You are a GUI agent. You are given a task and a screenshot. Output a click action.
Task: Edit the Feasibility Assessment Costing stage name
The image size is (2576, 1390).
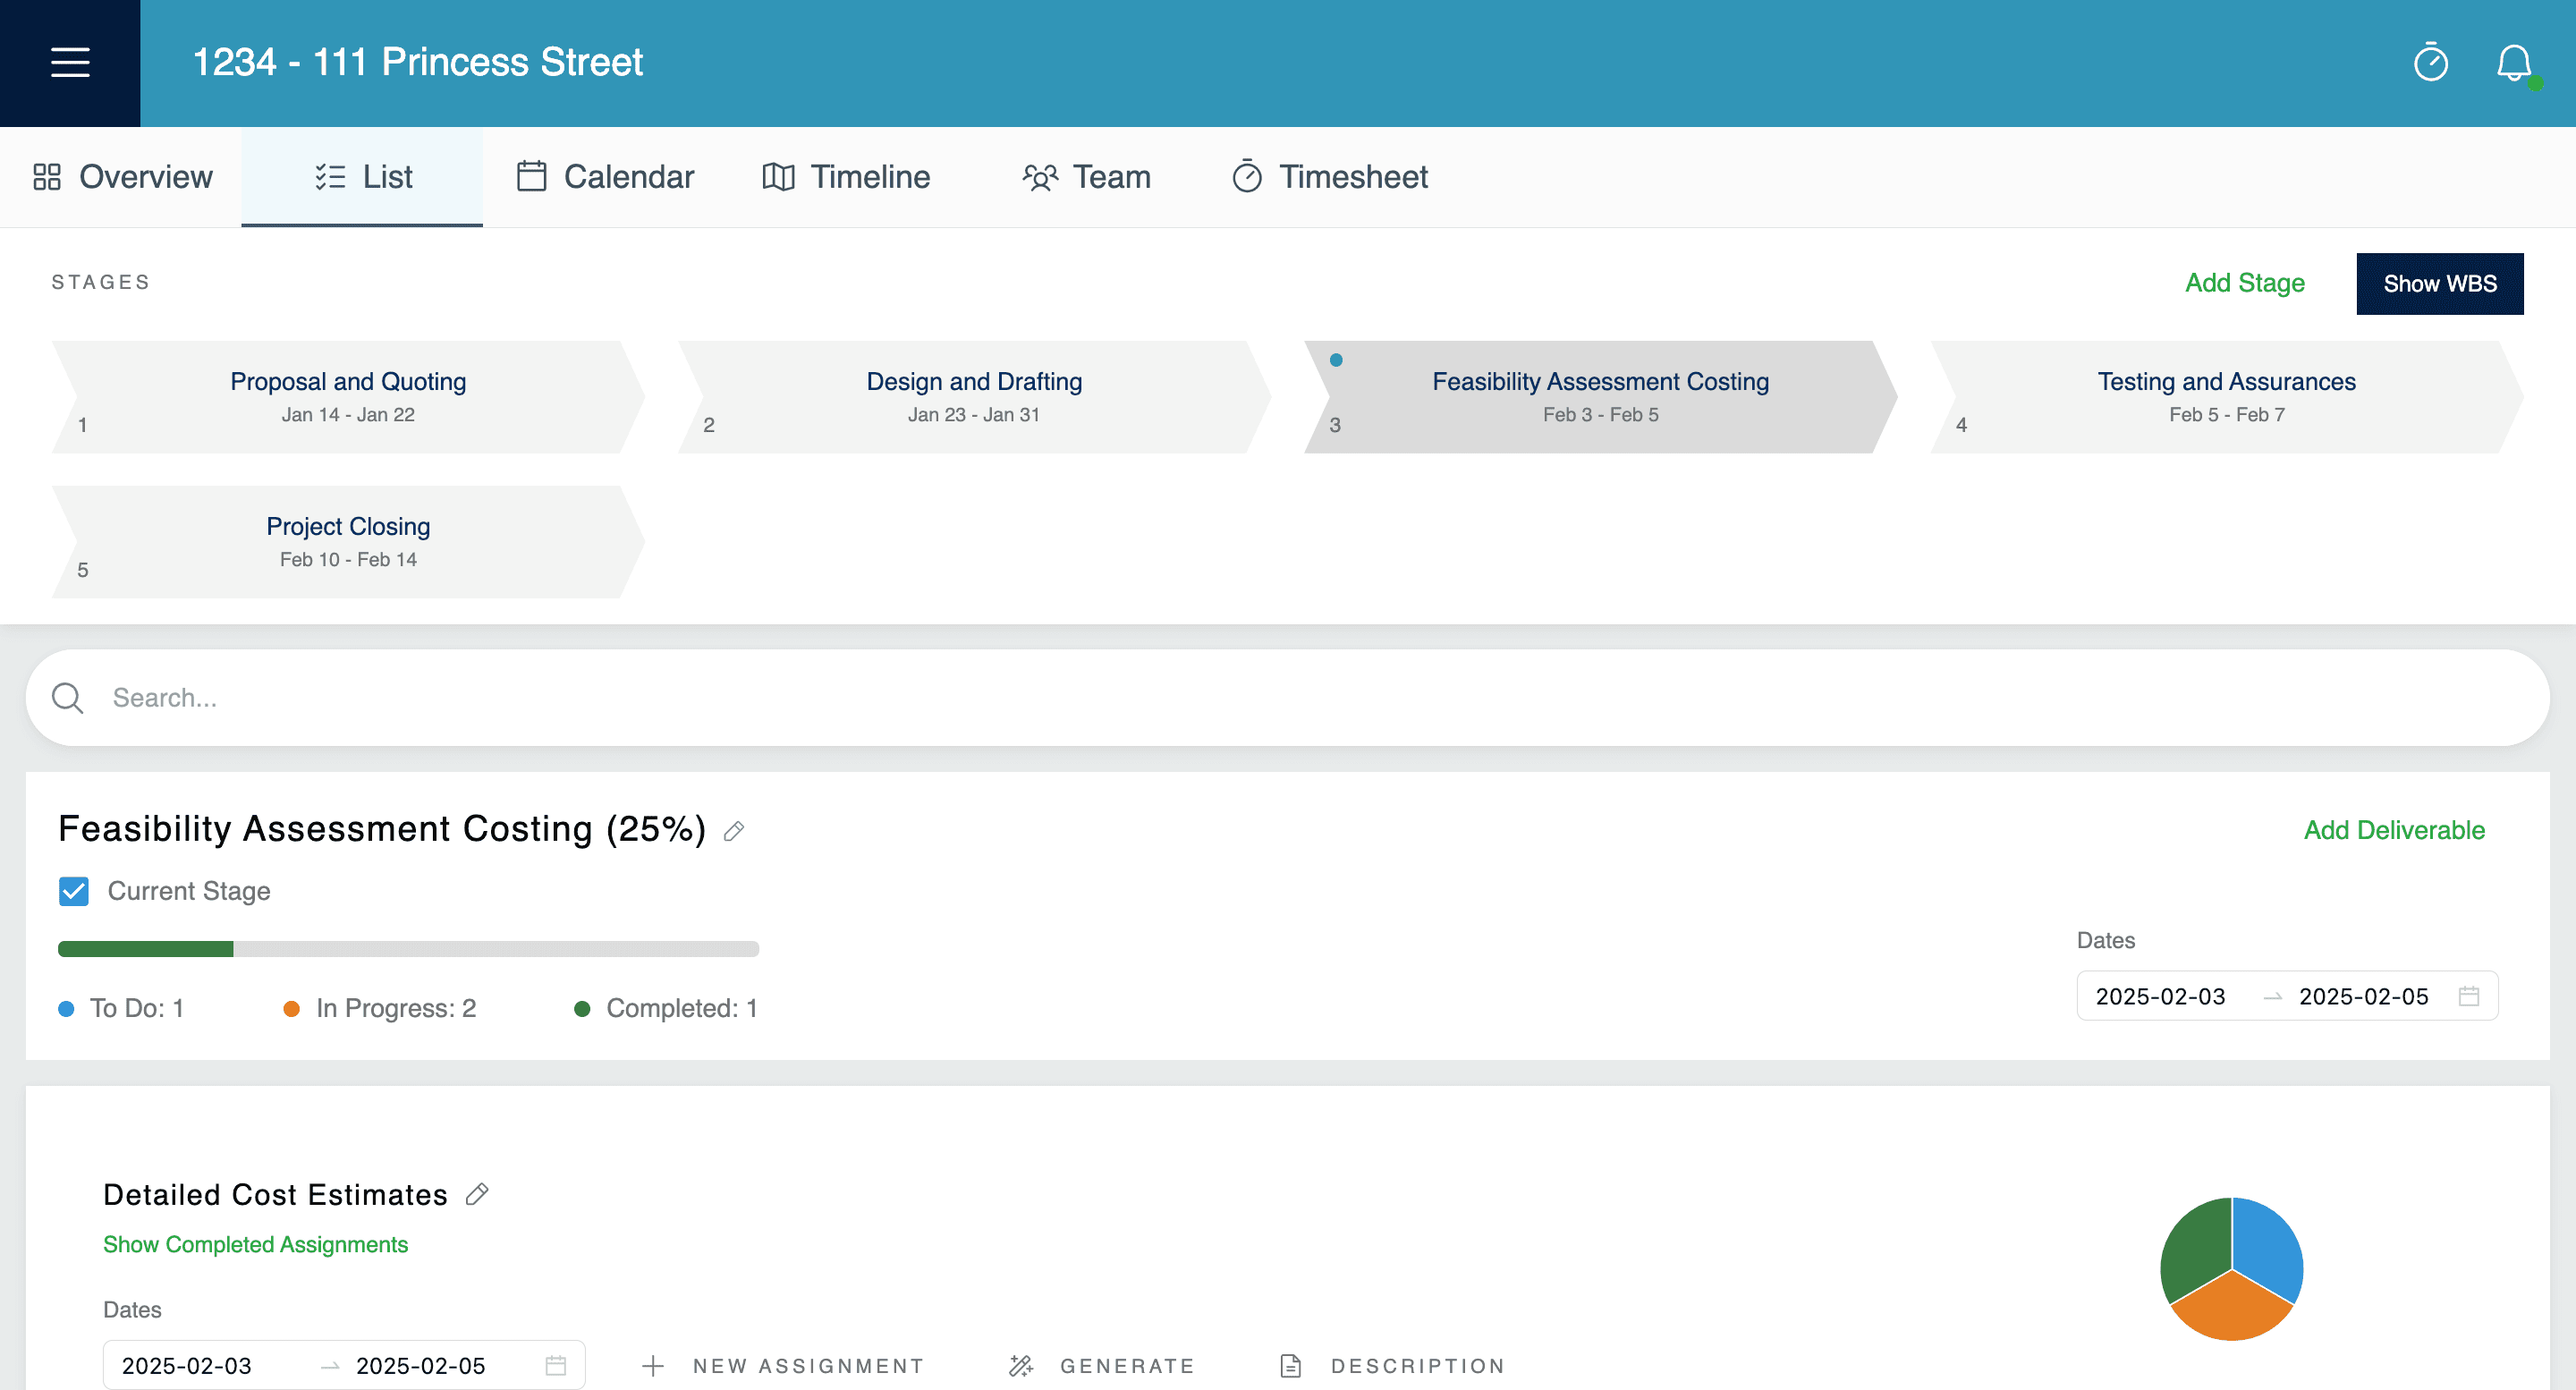[735, 831]
